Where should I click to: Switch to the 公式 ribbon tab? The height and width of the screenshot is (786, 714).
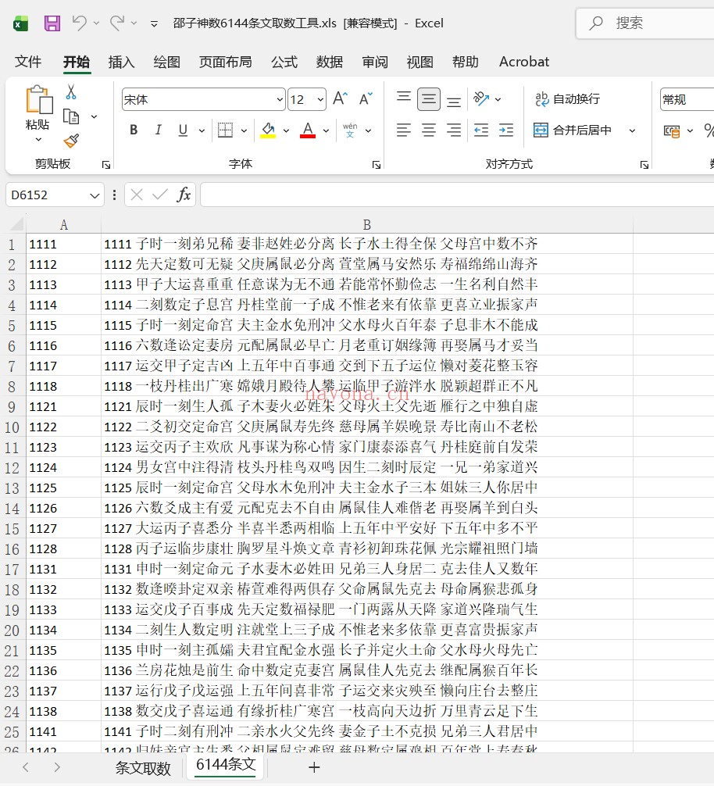(x=284, y=62)
